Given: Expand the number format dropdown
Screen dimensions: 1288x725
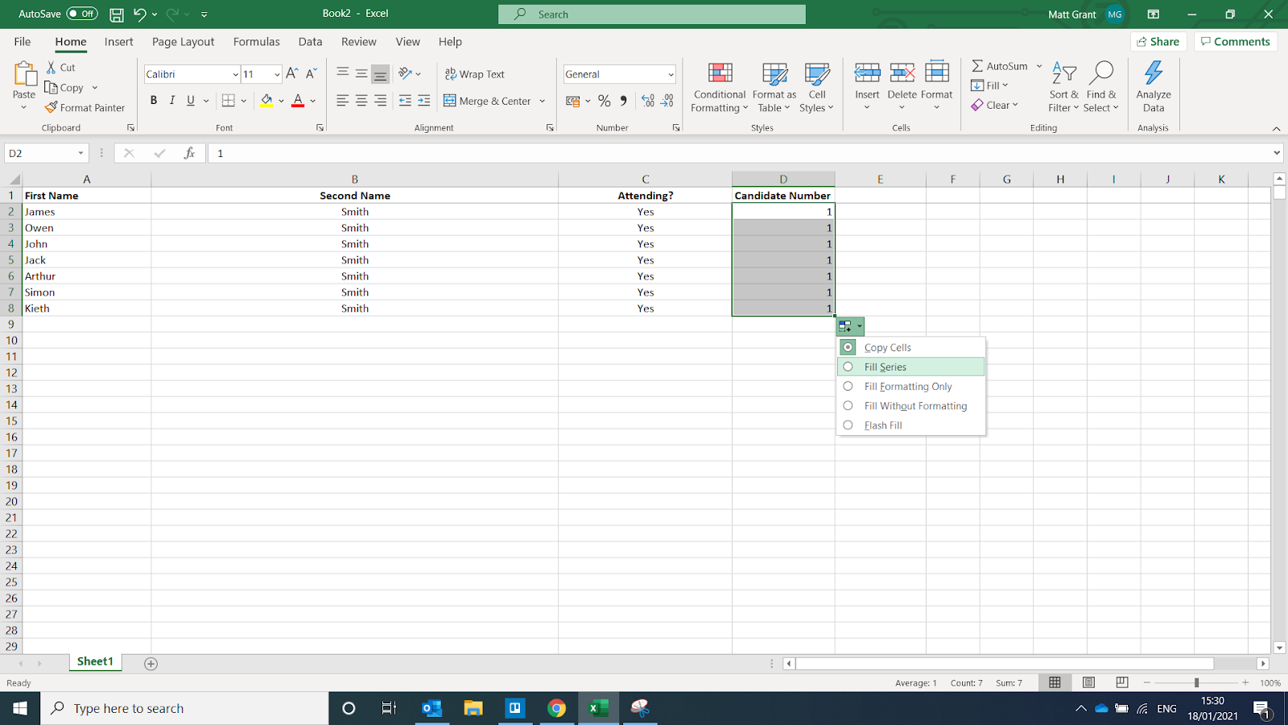Looking at the screenshot, I should coord(671,74).
